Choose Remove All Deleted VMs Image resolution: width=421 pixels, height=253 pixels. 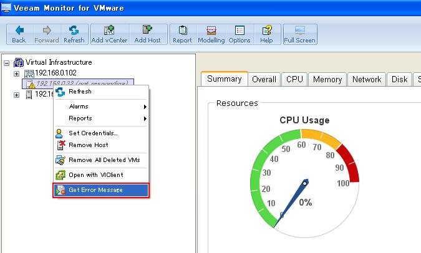101,160
